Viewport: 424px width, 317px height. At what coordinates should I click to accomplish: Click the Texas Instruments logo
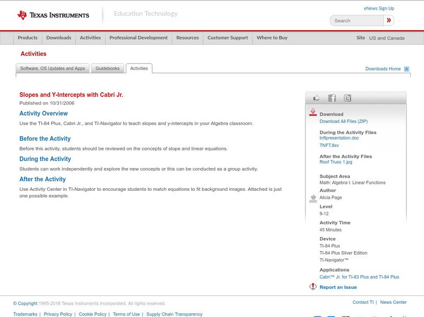[53, 15]
